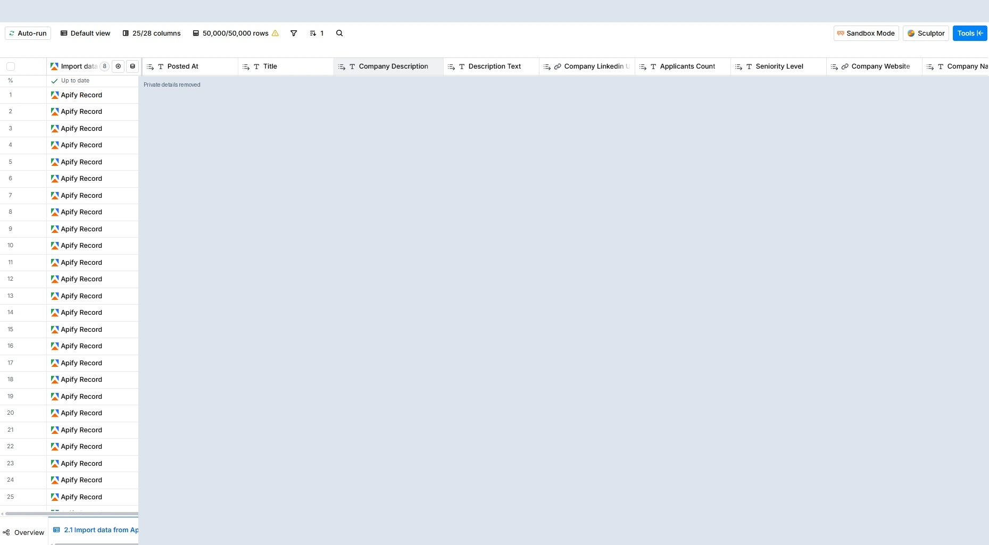Click the row limit warning triangle icon

tap(275, 33)
